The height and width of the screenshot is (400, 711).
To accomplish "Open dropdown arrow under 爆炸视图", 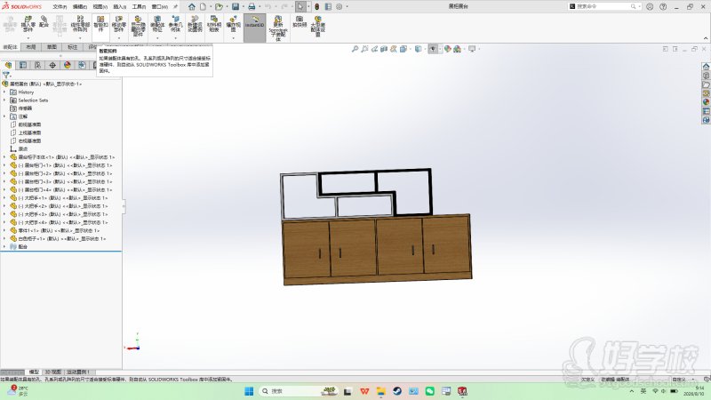I will coord(233,38).
